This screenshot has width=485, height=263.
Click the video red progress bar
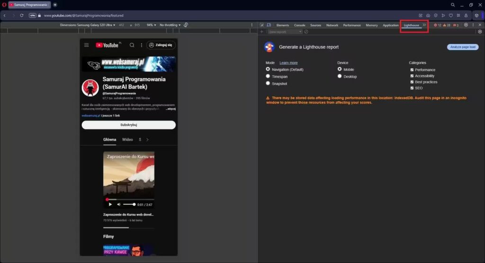(129, 200)
